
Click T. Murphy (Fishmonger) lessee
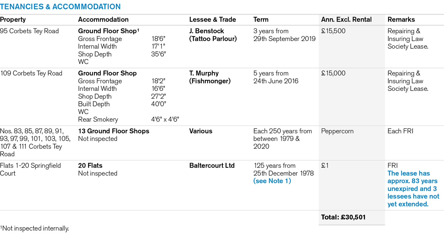pos(210,77)
